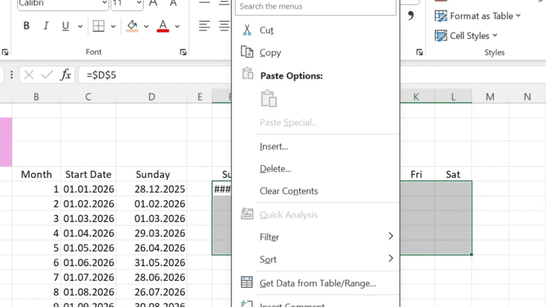
Task: Apply cell Borders button
Action: 99,26
